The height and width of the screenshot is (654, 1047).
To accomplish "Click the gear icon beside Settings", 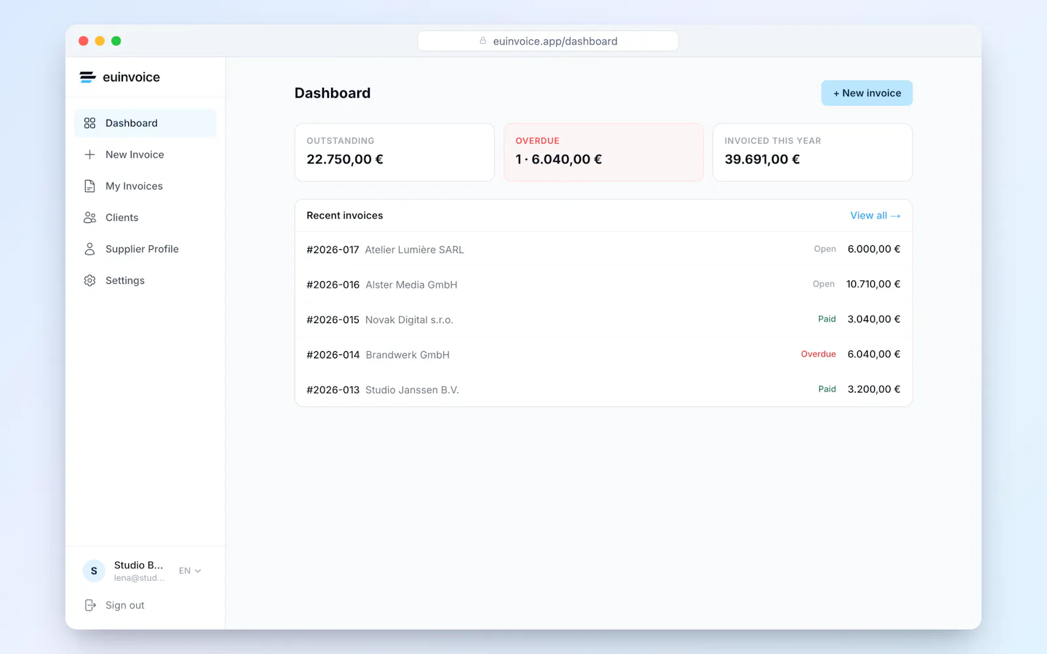I will pos(90,280).
